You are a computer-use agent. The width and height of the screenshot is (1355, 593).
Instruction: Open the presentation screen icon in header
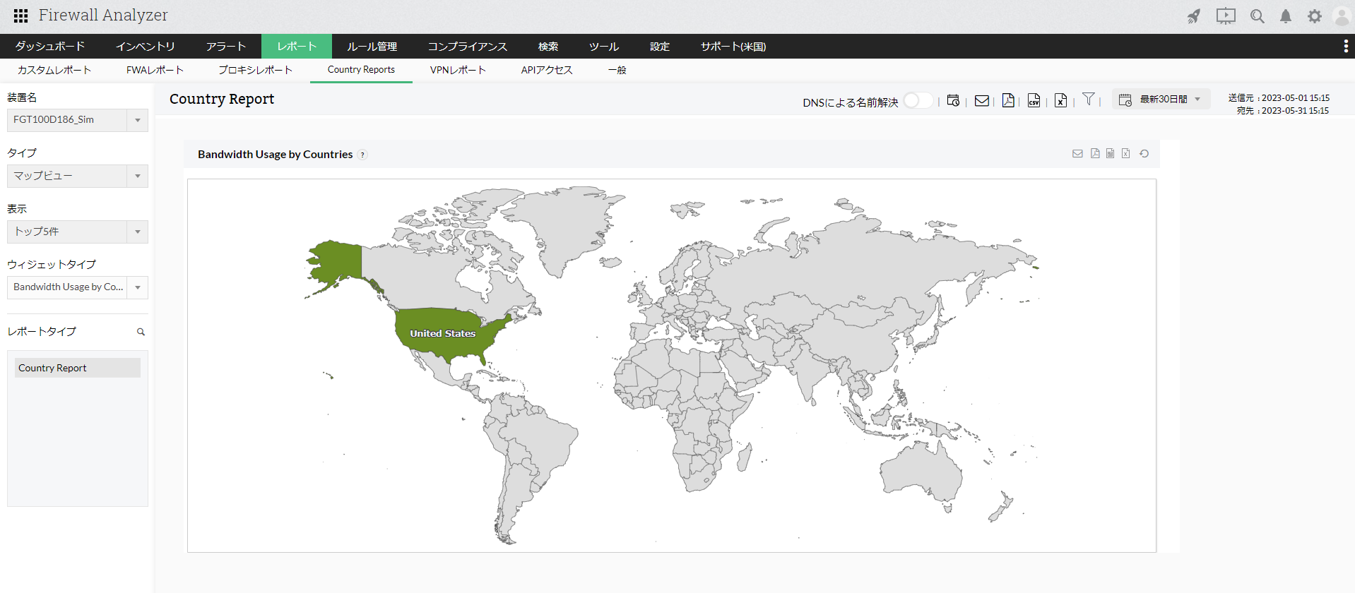click(x=1226, y=16)
